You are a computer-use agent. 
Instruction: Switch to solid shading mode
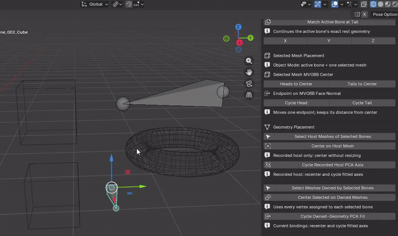(380, 4)
